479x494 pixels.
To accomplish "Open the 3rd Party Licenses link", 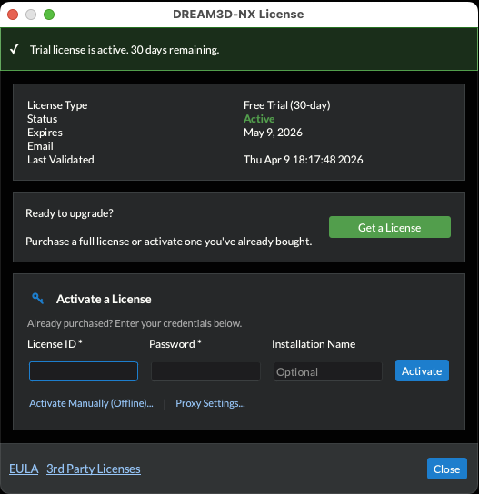I will tap(94, 469).
